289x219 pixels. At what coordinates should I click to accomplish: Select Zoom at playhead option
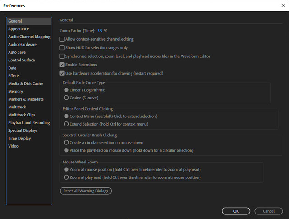[66, 177]
